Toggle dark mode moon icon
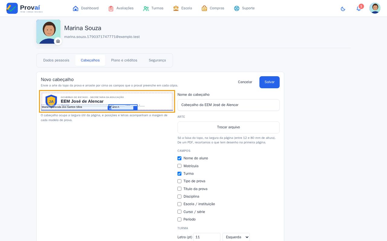Image resolution: width=387 pixels, height=241 pixels. (x=343, y=9)
